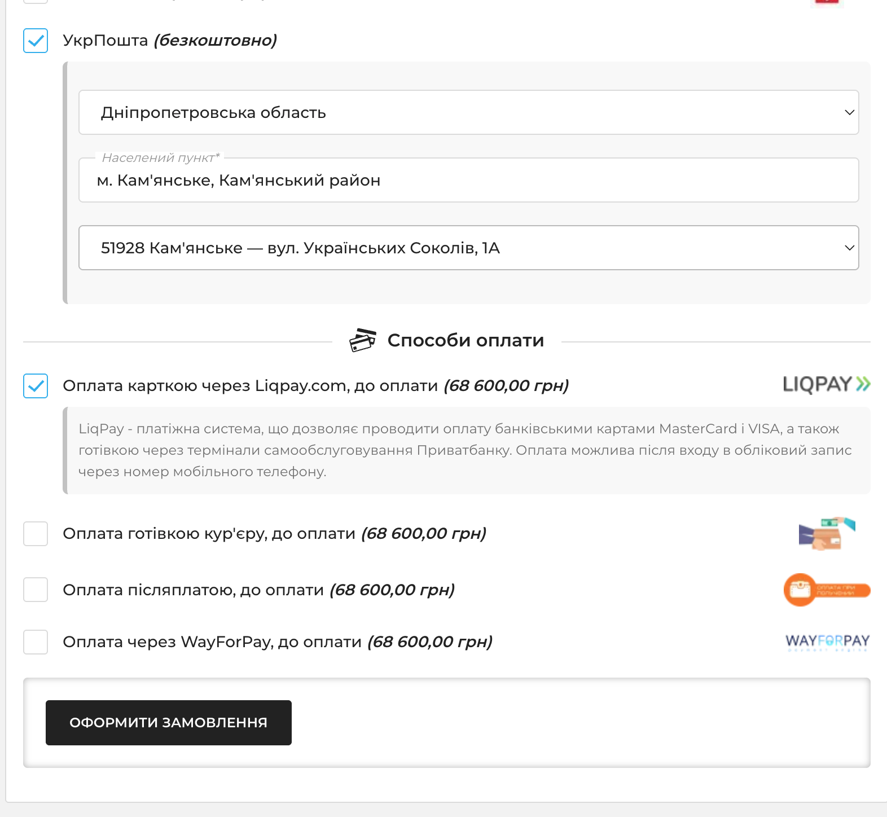Open the Дніпропетровська область region dropdown
The width and height of the screenshot is (887, 817).
[469, 112]
